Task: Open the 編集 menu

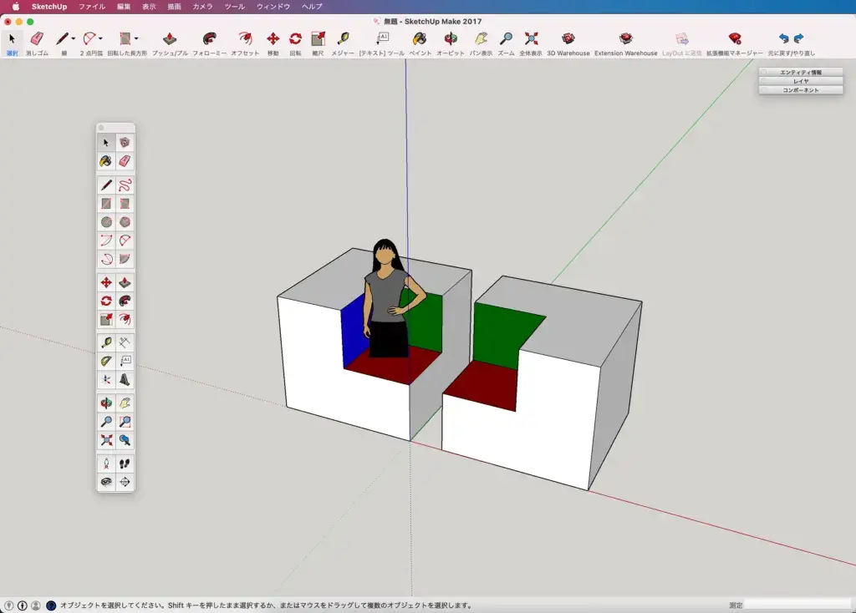Action: (124, 7)
